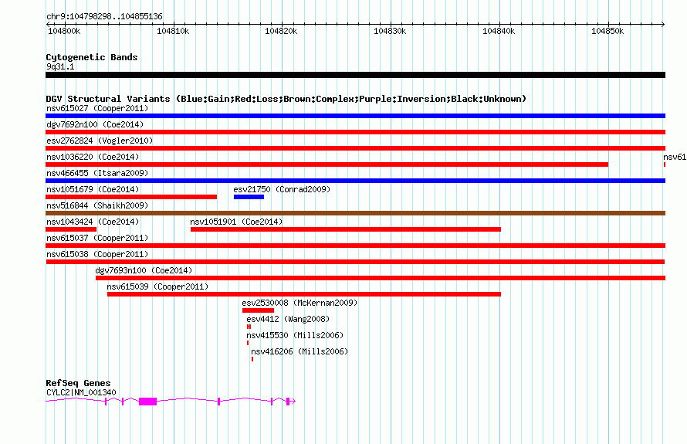Open nsv416206 (Mills2006) variant label

(300, 351)
